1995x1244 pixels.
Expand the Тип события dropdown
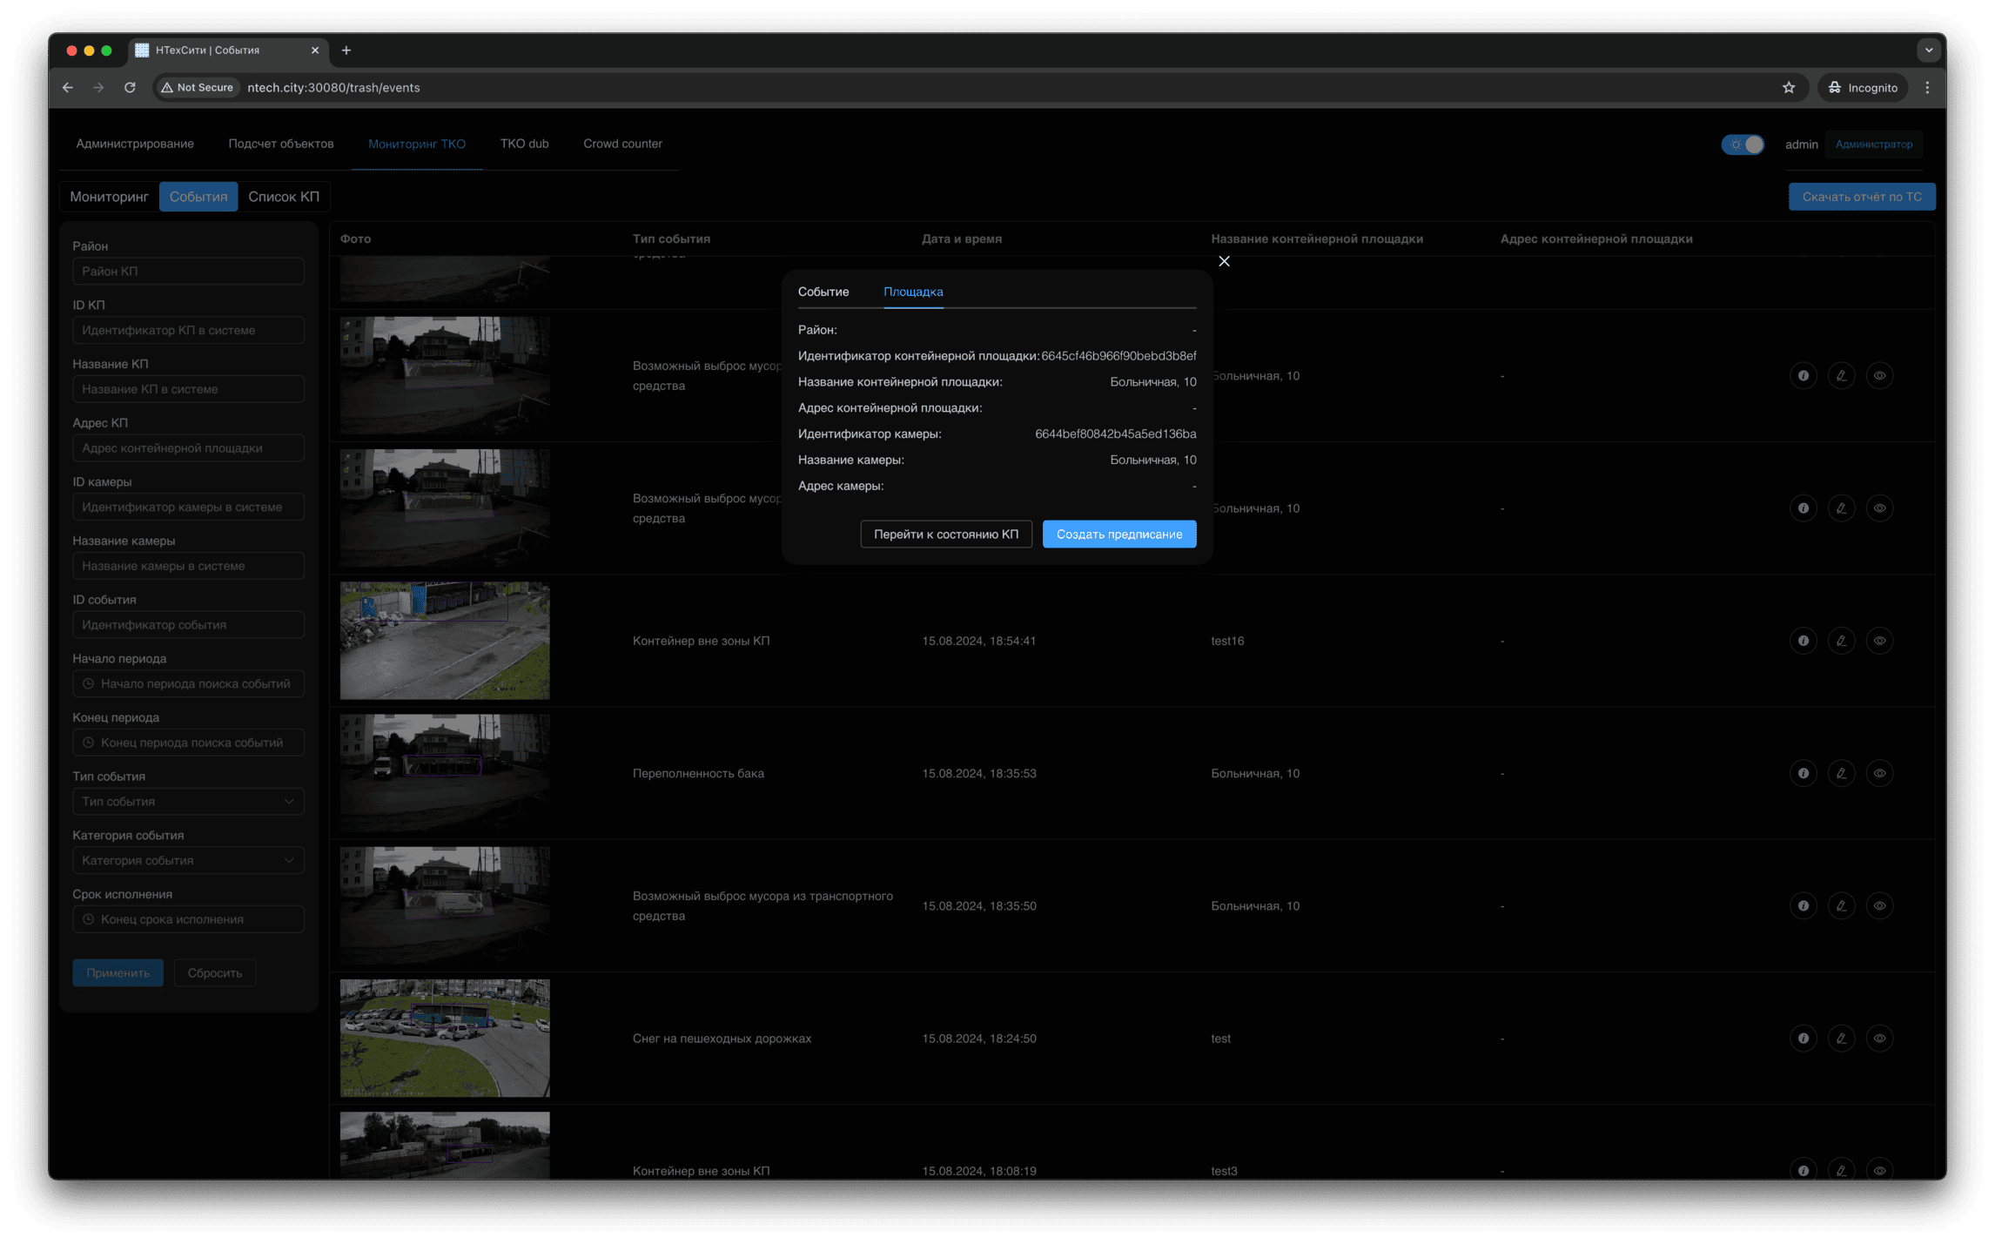pyautogui.click(x=188, y=802)
